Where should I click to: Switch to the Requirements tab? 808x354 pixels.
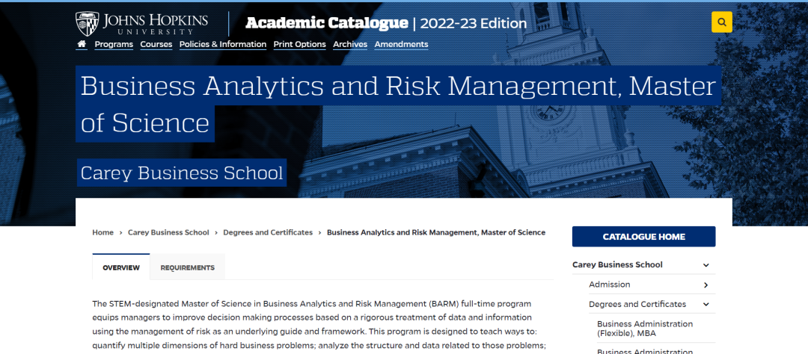pyautogui.click(x=187, y=267)
